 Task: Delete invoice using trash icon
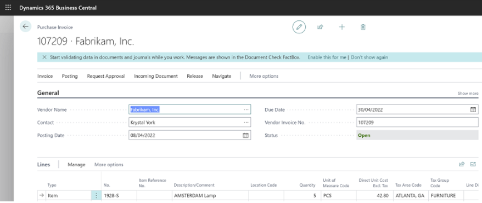(363, 27)
